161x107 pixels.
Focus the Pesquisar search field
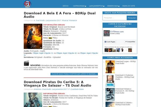coord(115,18)
